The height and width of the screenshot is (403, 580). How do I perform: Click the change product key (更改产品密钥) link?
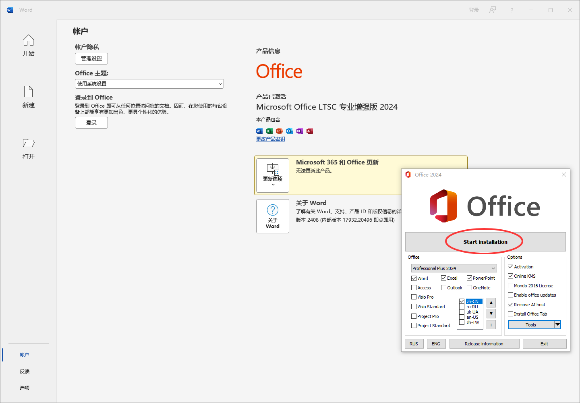(x=270, y=139)
